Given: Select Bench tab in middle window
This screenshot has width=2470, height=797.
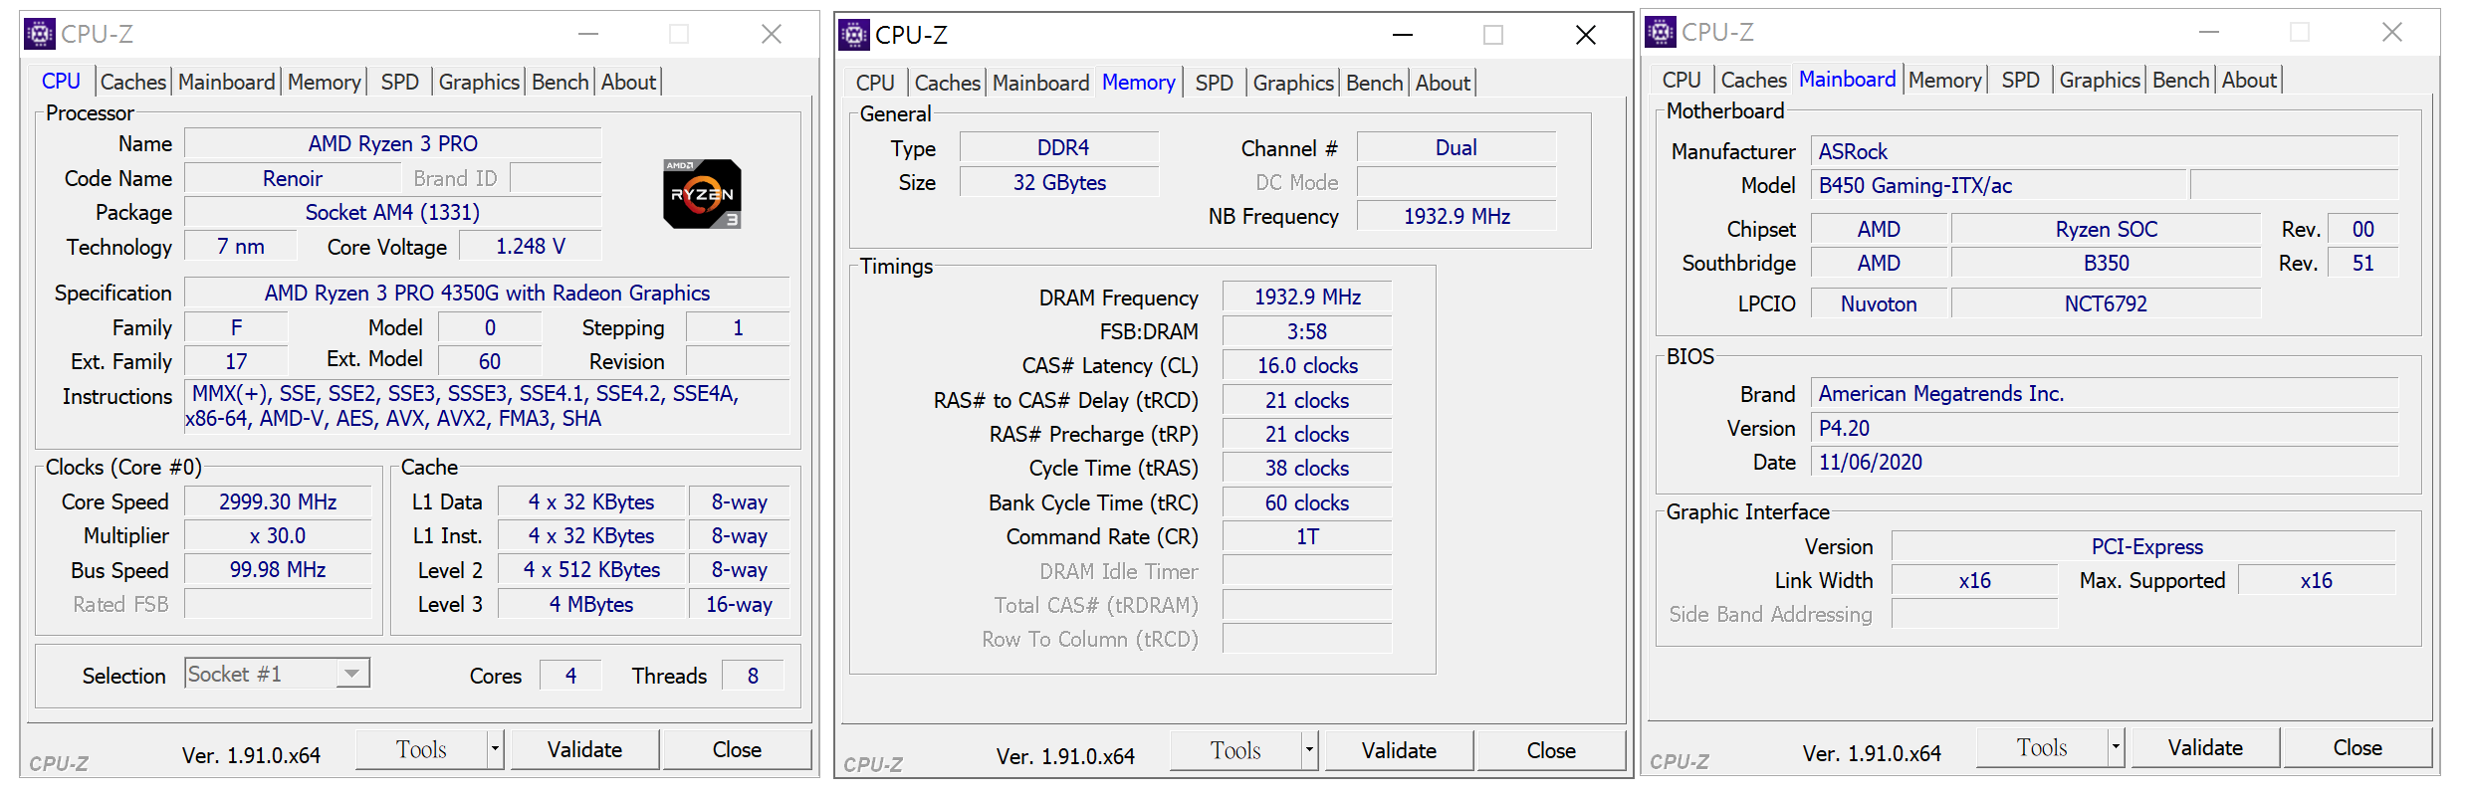Looking at the screenshot, I should pos(1374,83).
